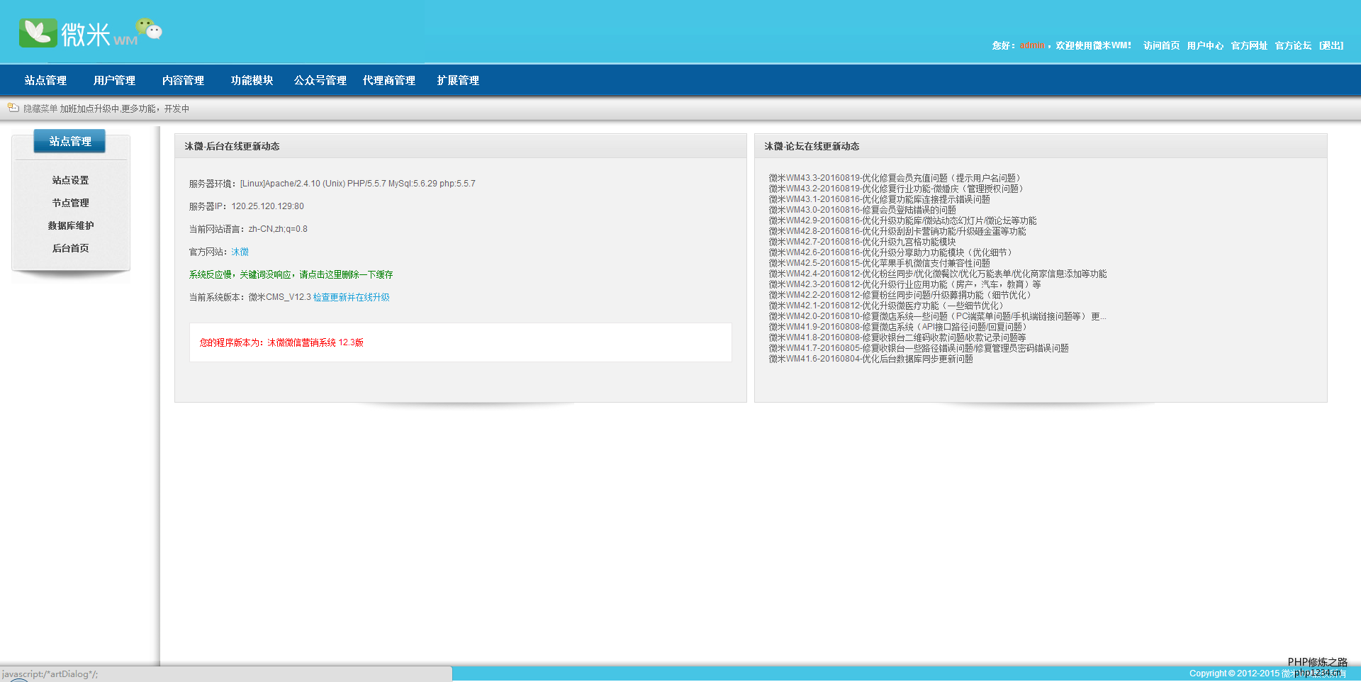This screenshot has height=682, width=1361.
Task: Click changelog entry 微米WM42.5-20160815
Action: pyautogui.click(x=879, y=263)
